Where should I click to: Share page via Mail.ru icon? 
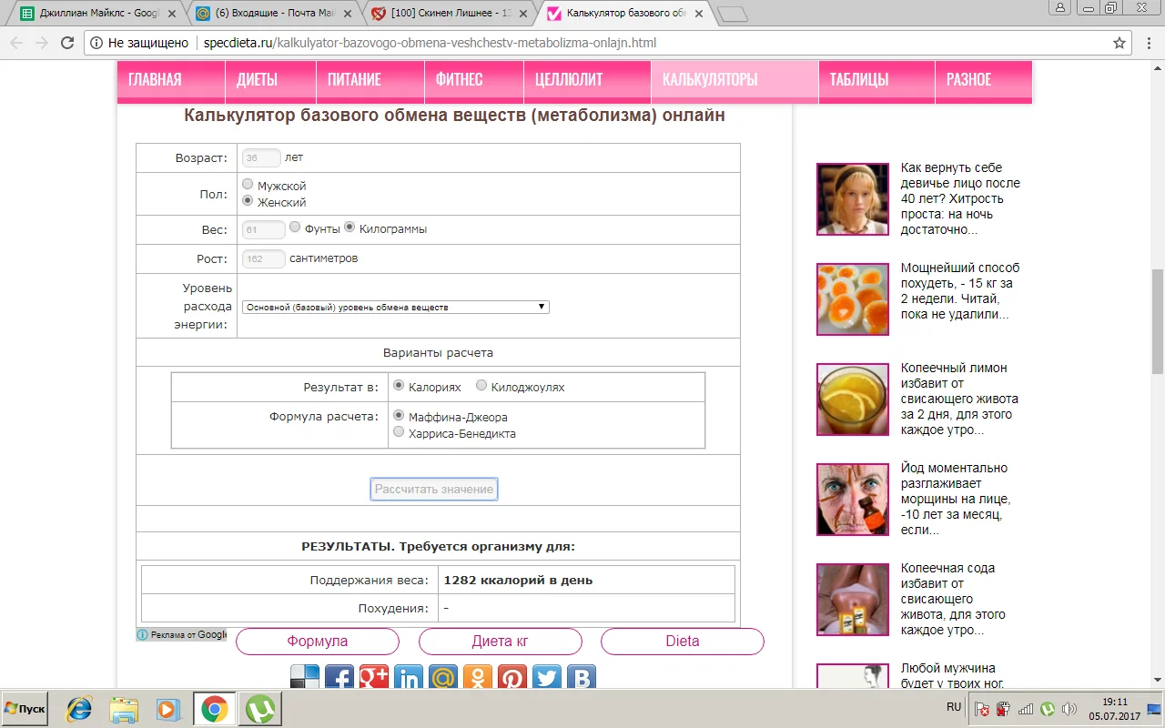[x=443, y=678]
